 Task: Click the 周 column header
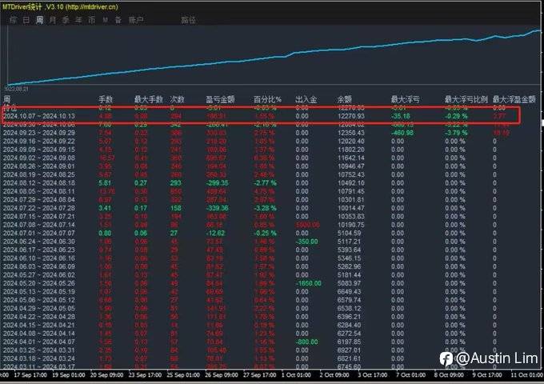pyautogui.click(x=7, y=99)
